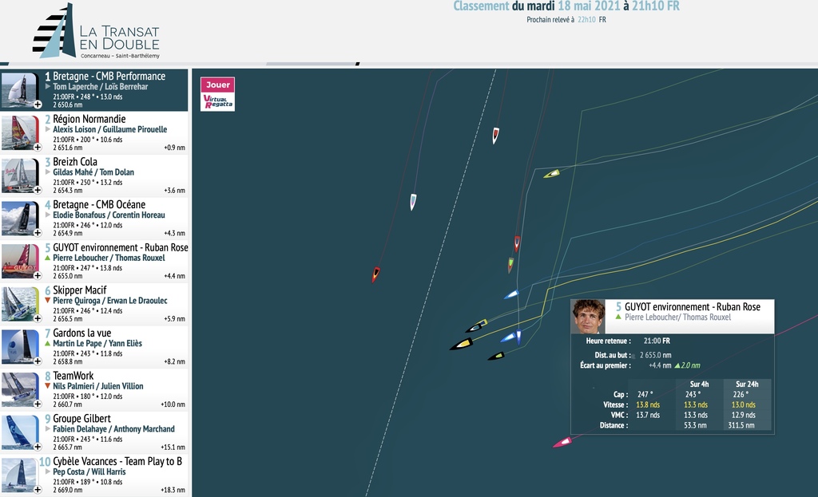Click skippers Tom Laperche / Loïs Berrehar

[100, 86]
